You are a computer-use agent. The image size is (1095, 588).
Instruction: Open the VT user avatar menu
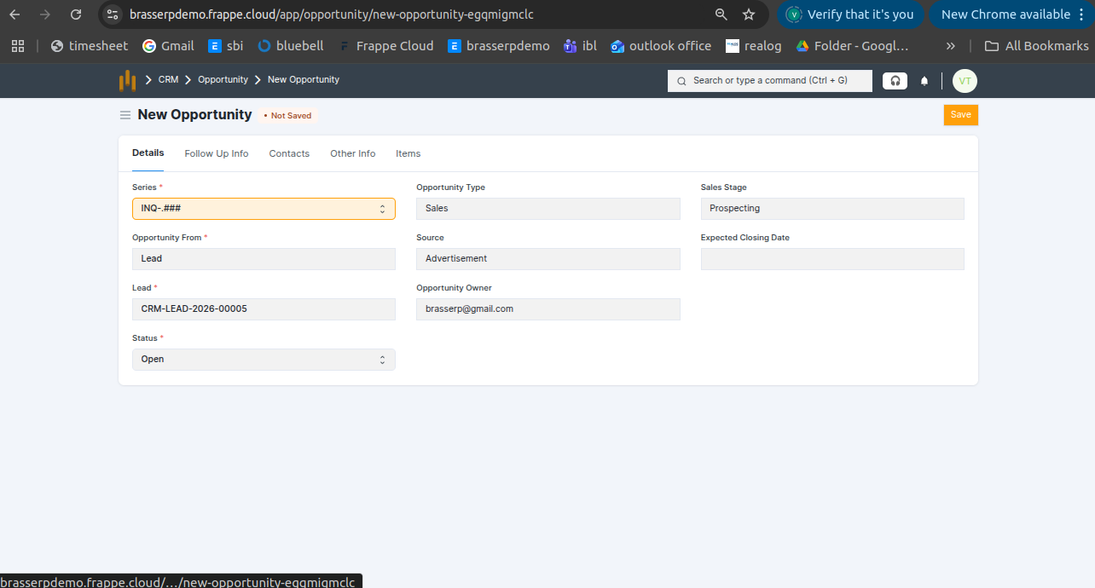tap(965, 81)
